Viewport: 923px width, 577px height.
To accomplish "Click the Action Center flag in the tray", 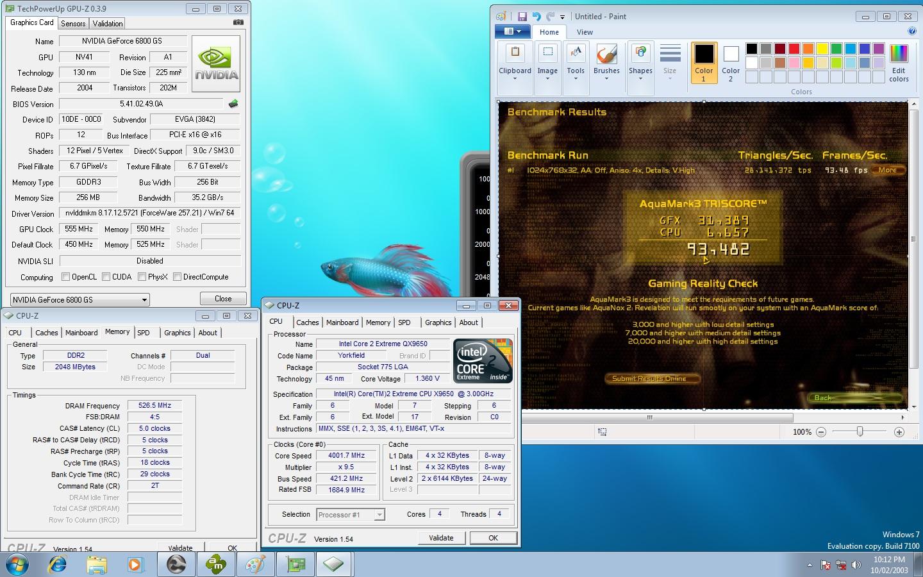I will coord(826,565).
